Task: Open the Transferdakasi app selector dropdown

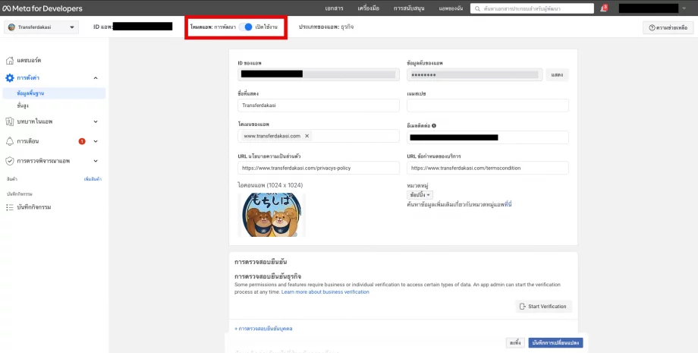Action: point(42,27)
